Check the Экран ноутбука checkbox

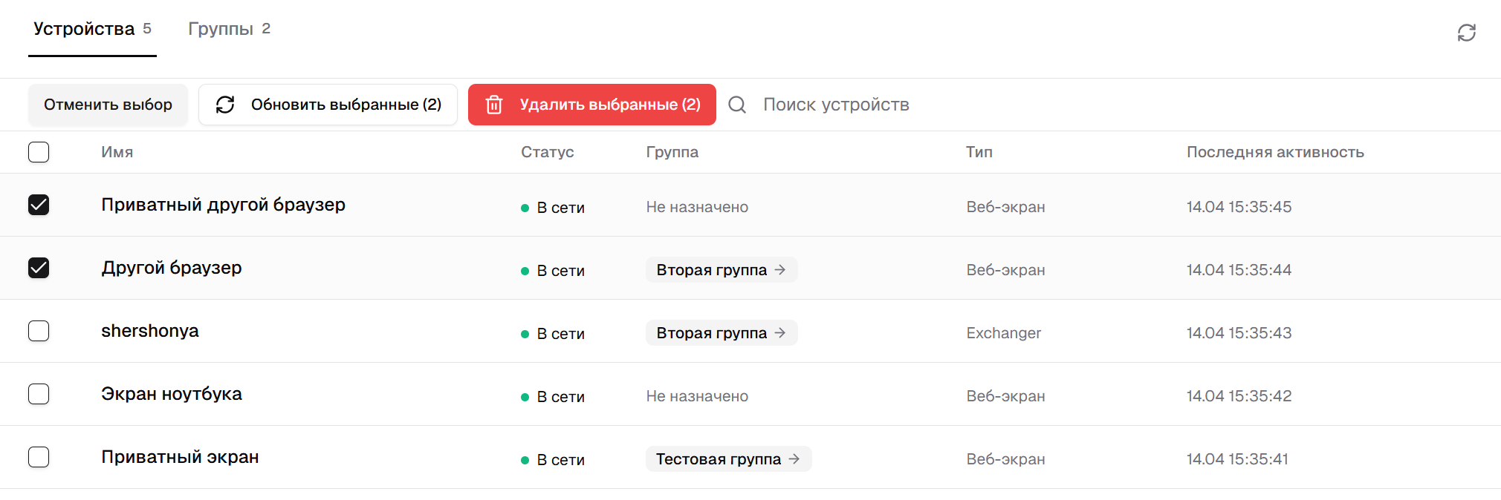(x=39, y=394)
